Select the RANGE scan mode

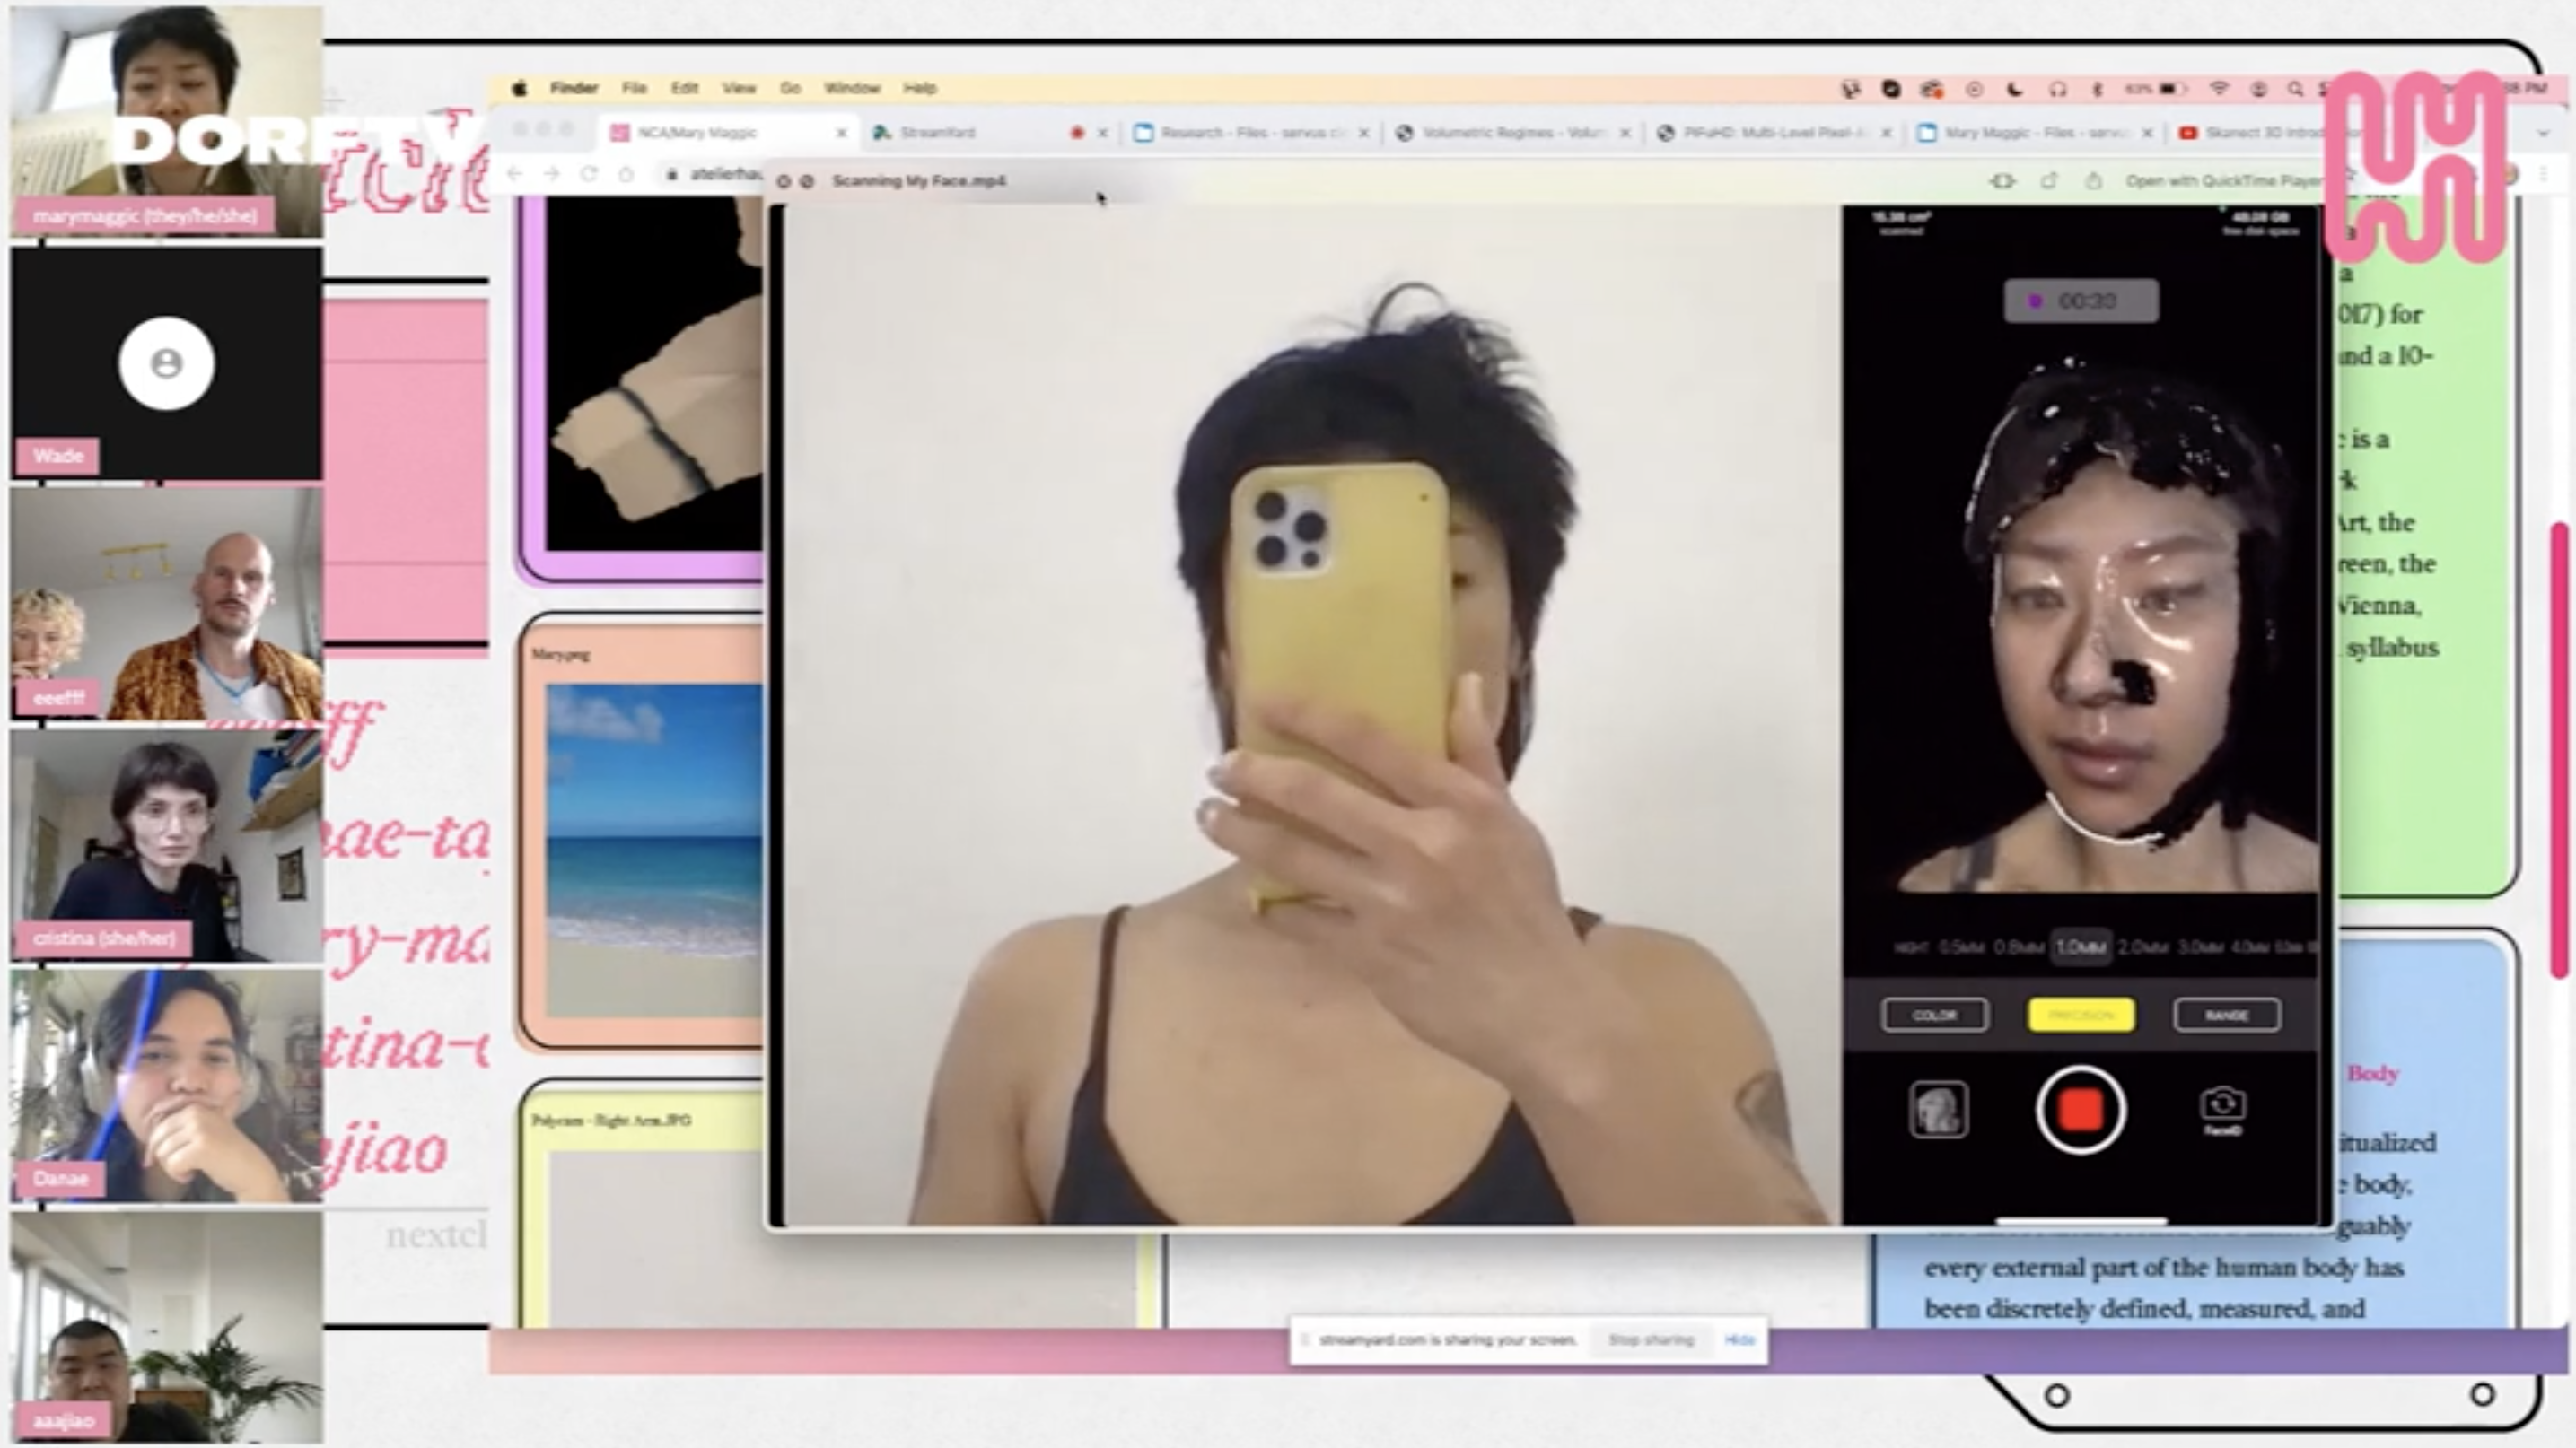click(2226, 1015)
